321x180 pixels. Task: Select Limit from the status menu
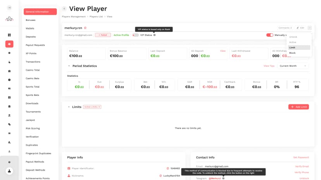(292, 48)
